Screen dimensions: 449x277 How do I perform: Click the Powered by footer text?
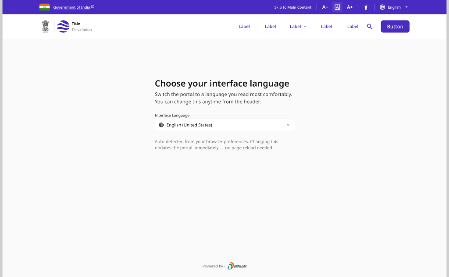(x=214, y=266)
